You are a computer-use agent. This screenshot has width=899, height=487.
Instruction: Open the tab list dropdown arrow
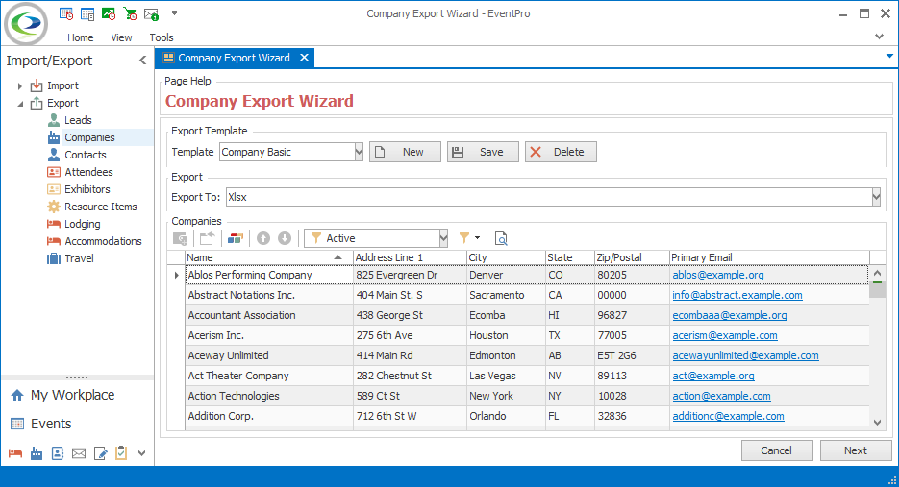(x=889, y=56)
